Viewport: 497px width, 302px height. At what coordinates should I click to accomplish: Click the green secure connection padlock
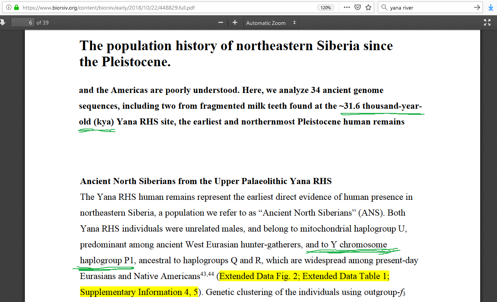pos(16,7)
